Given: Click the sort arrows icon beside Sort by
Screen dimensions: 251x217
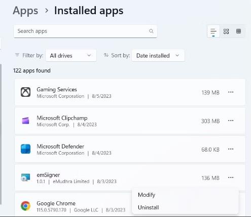Looking at the screenshot, I should 106,55.
